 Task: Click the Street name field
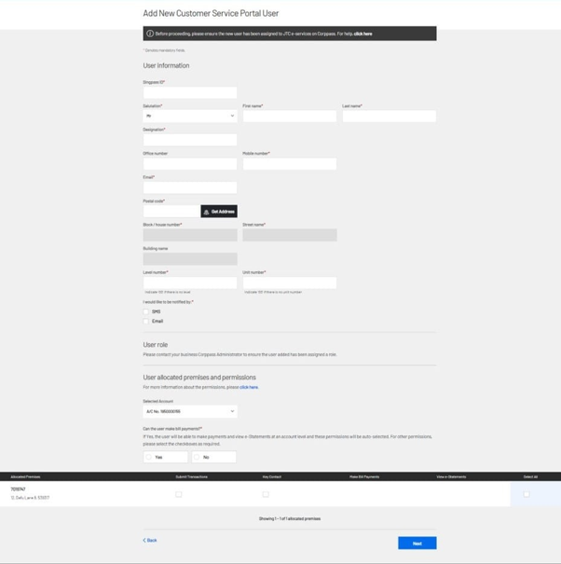click(290, 235)
